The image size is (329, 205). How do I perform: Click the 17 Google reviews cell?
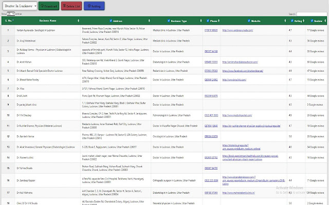(x=316, y=30)
